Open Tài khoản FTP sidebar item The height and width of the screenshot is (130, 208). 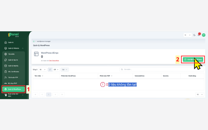click(x=14, y=77)
